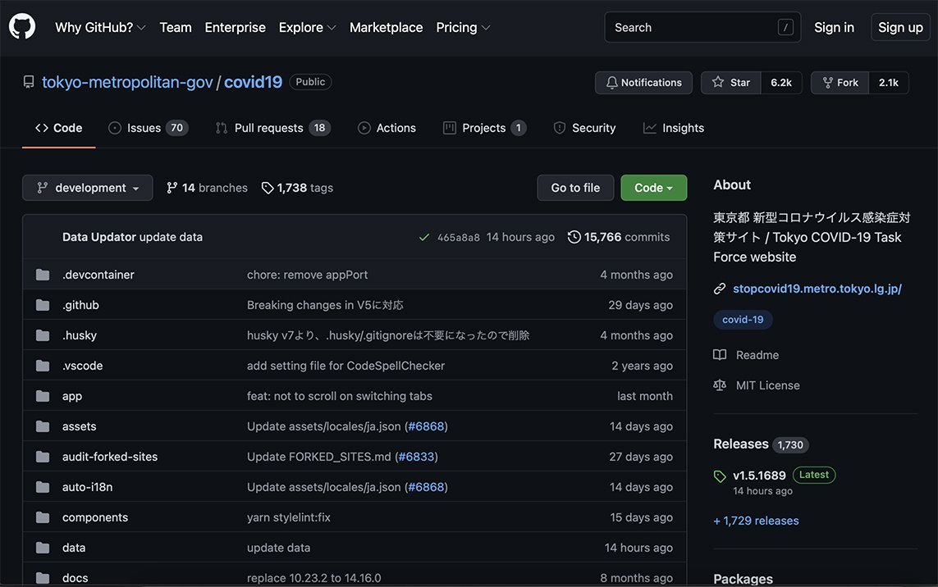The width and height of the screenshot is (938, 587).
Task: Open the covid19 repository name link
Action: [253, 82]
